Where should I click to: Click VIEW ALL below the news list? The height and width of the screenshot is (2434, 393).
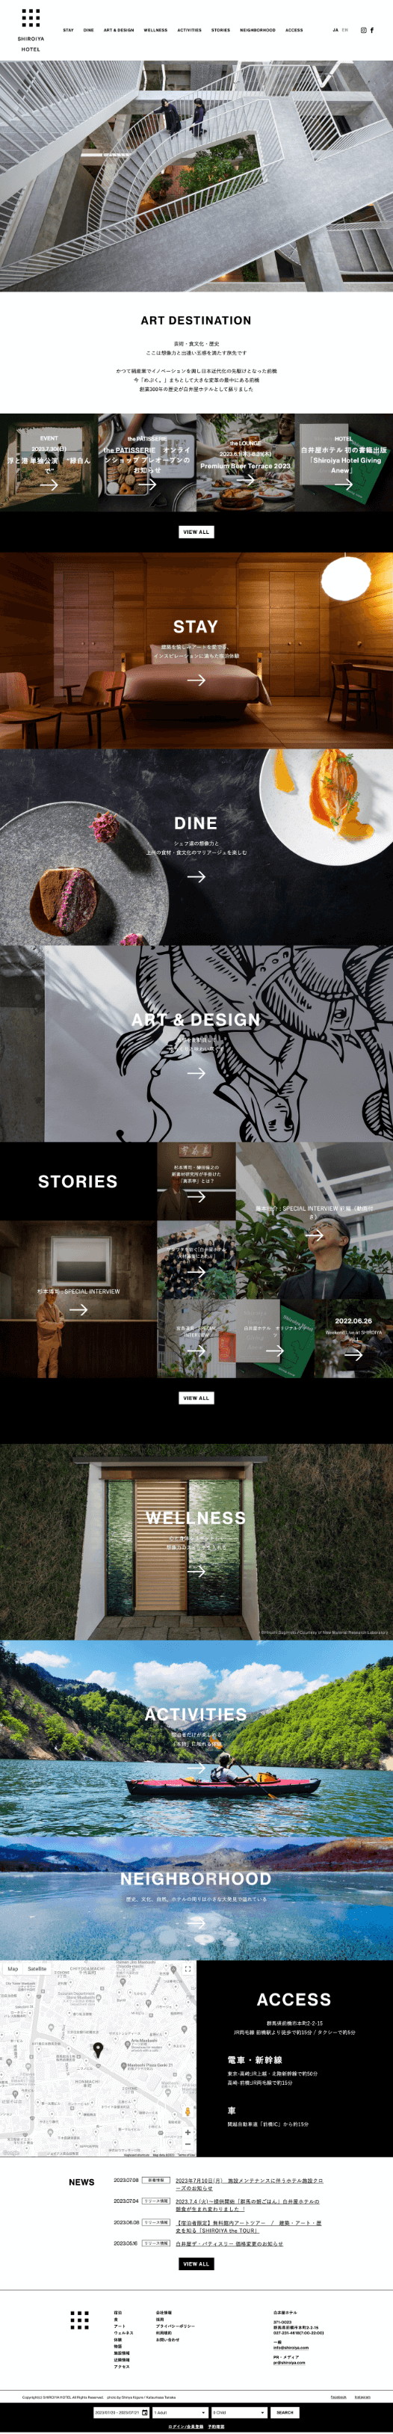coord(196,2264)
